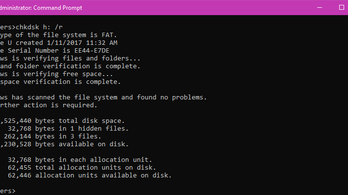Click the created 1/11/2017 11:32 AM line
Image resolution: width=348 pixels, height=195 pixels.
point(59,43)
